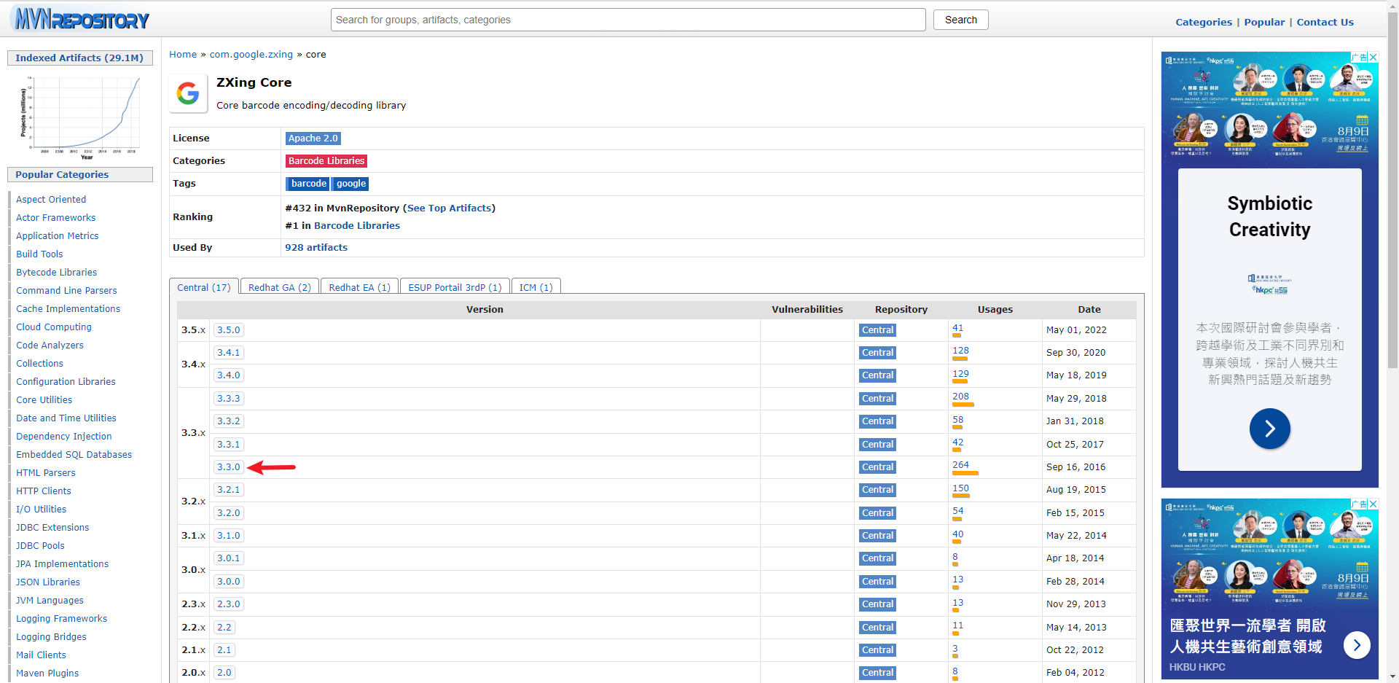Open version 3.0.1

coord(229,558)
